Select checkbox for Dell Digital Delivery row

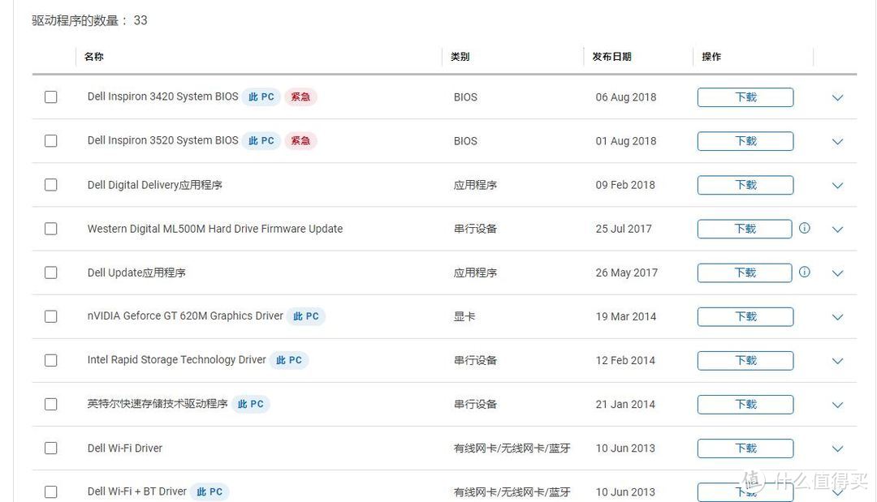(x=51, y=185)
